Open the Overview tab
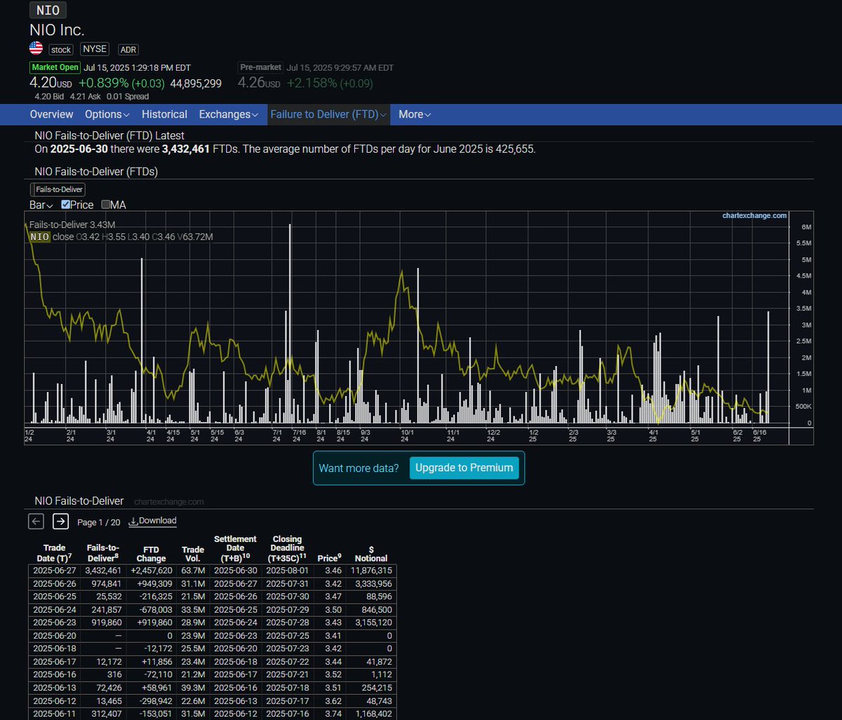The height and width of the screenshot is (720, 842). click(x=51, y=114)
